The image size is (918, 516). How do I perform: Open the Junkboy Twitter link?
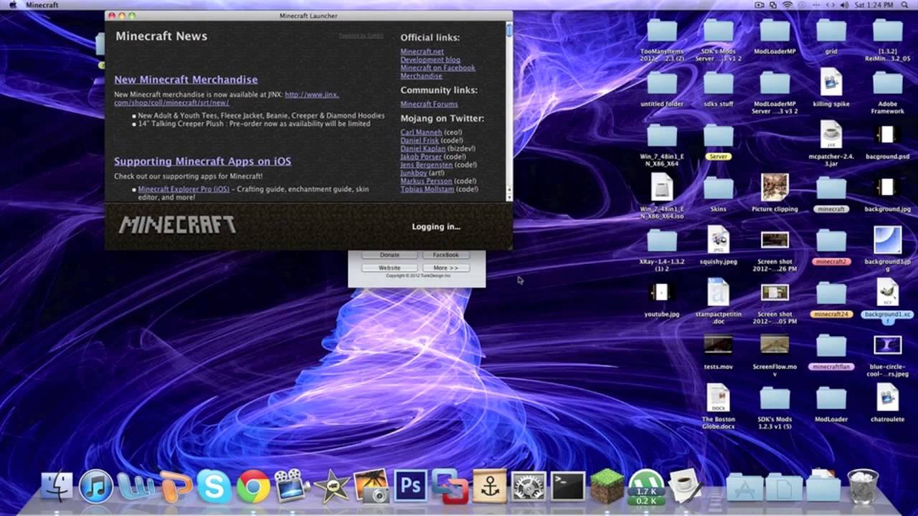[x=413, y=173]
